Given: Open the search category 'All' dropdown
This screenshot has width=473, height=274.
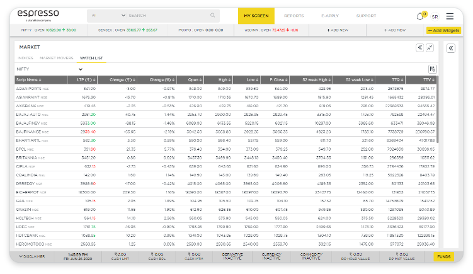Looking at the screenshot, I should point(108,15).
